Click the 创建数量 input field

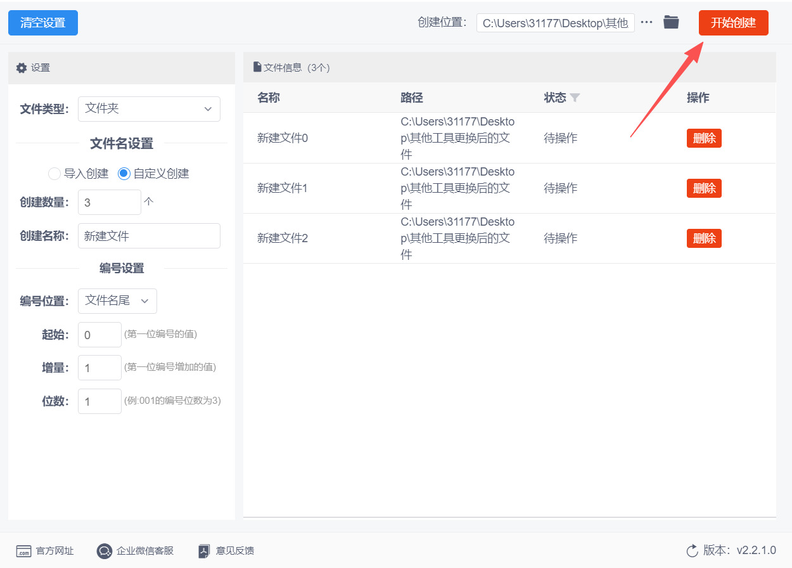(x=109, y=202)
